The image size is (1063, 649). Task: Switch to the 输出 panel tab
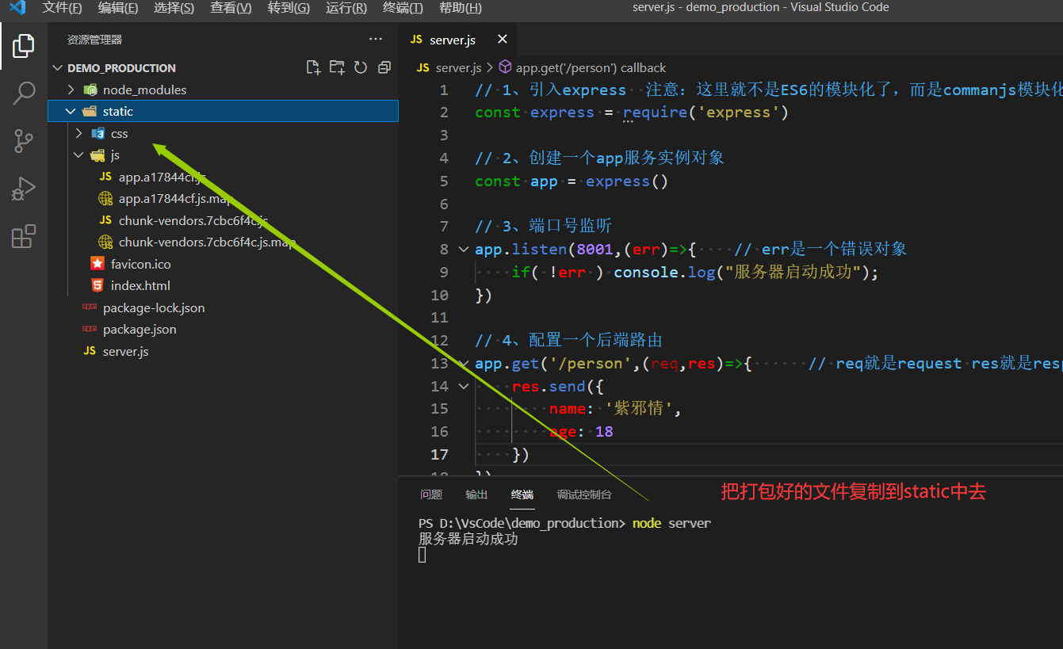coord(476,494)
